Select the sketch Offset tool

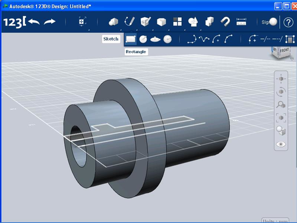point(290,39)
